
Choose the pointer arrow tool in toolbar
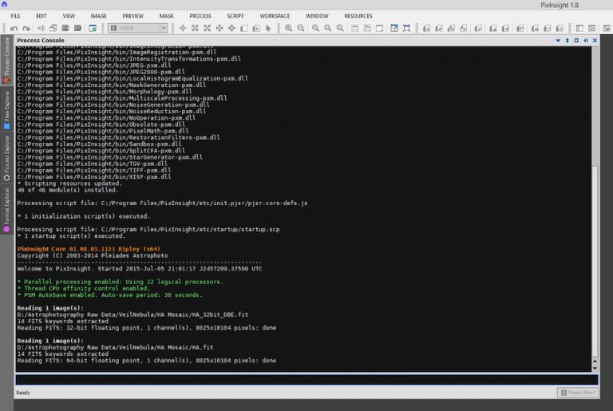click(x=268, y=28)
